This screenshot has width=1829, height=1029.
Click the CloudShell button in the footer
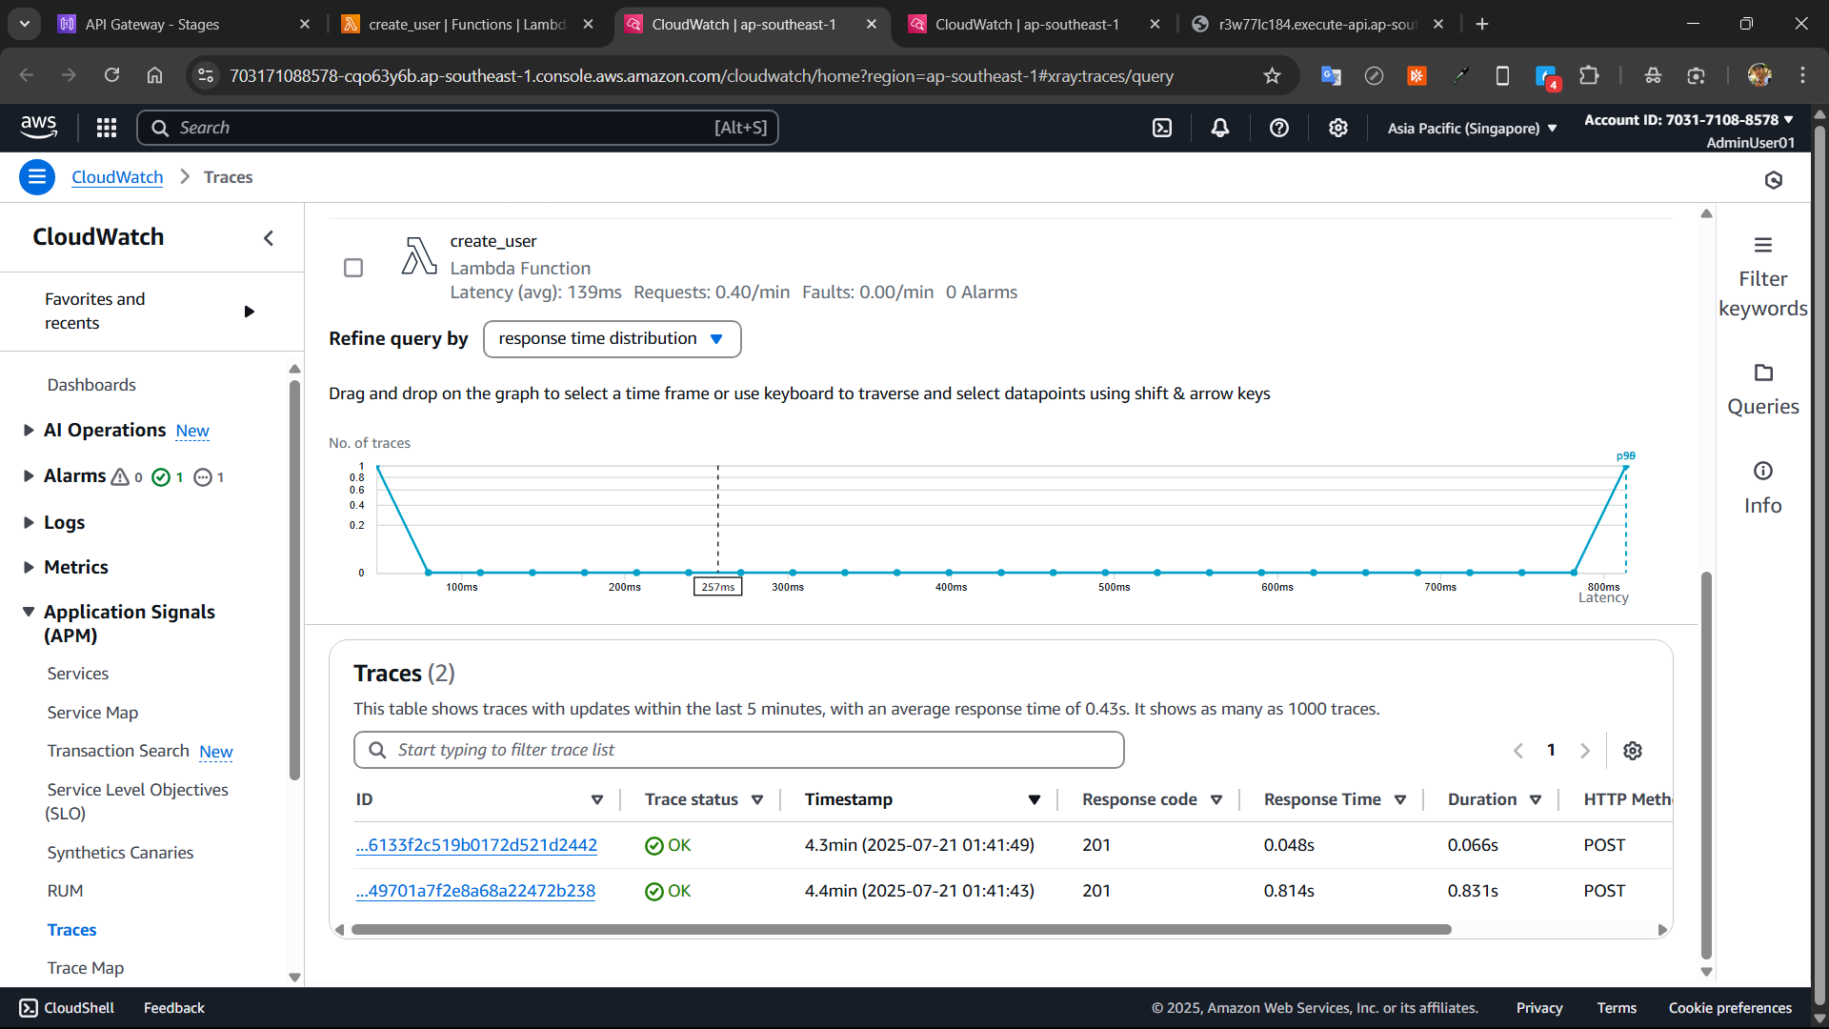67,1008
